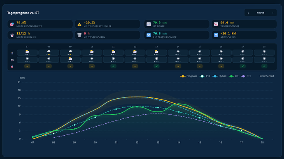
Task: Click the target icon beside Heute Prognosegüte
Action: 12,24
